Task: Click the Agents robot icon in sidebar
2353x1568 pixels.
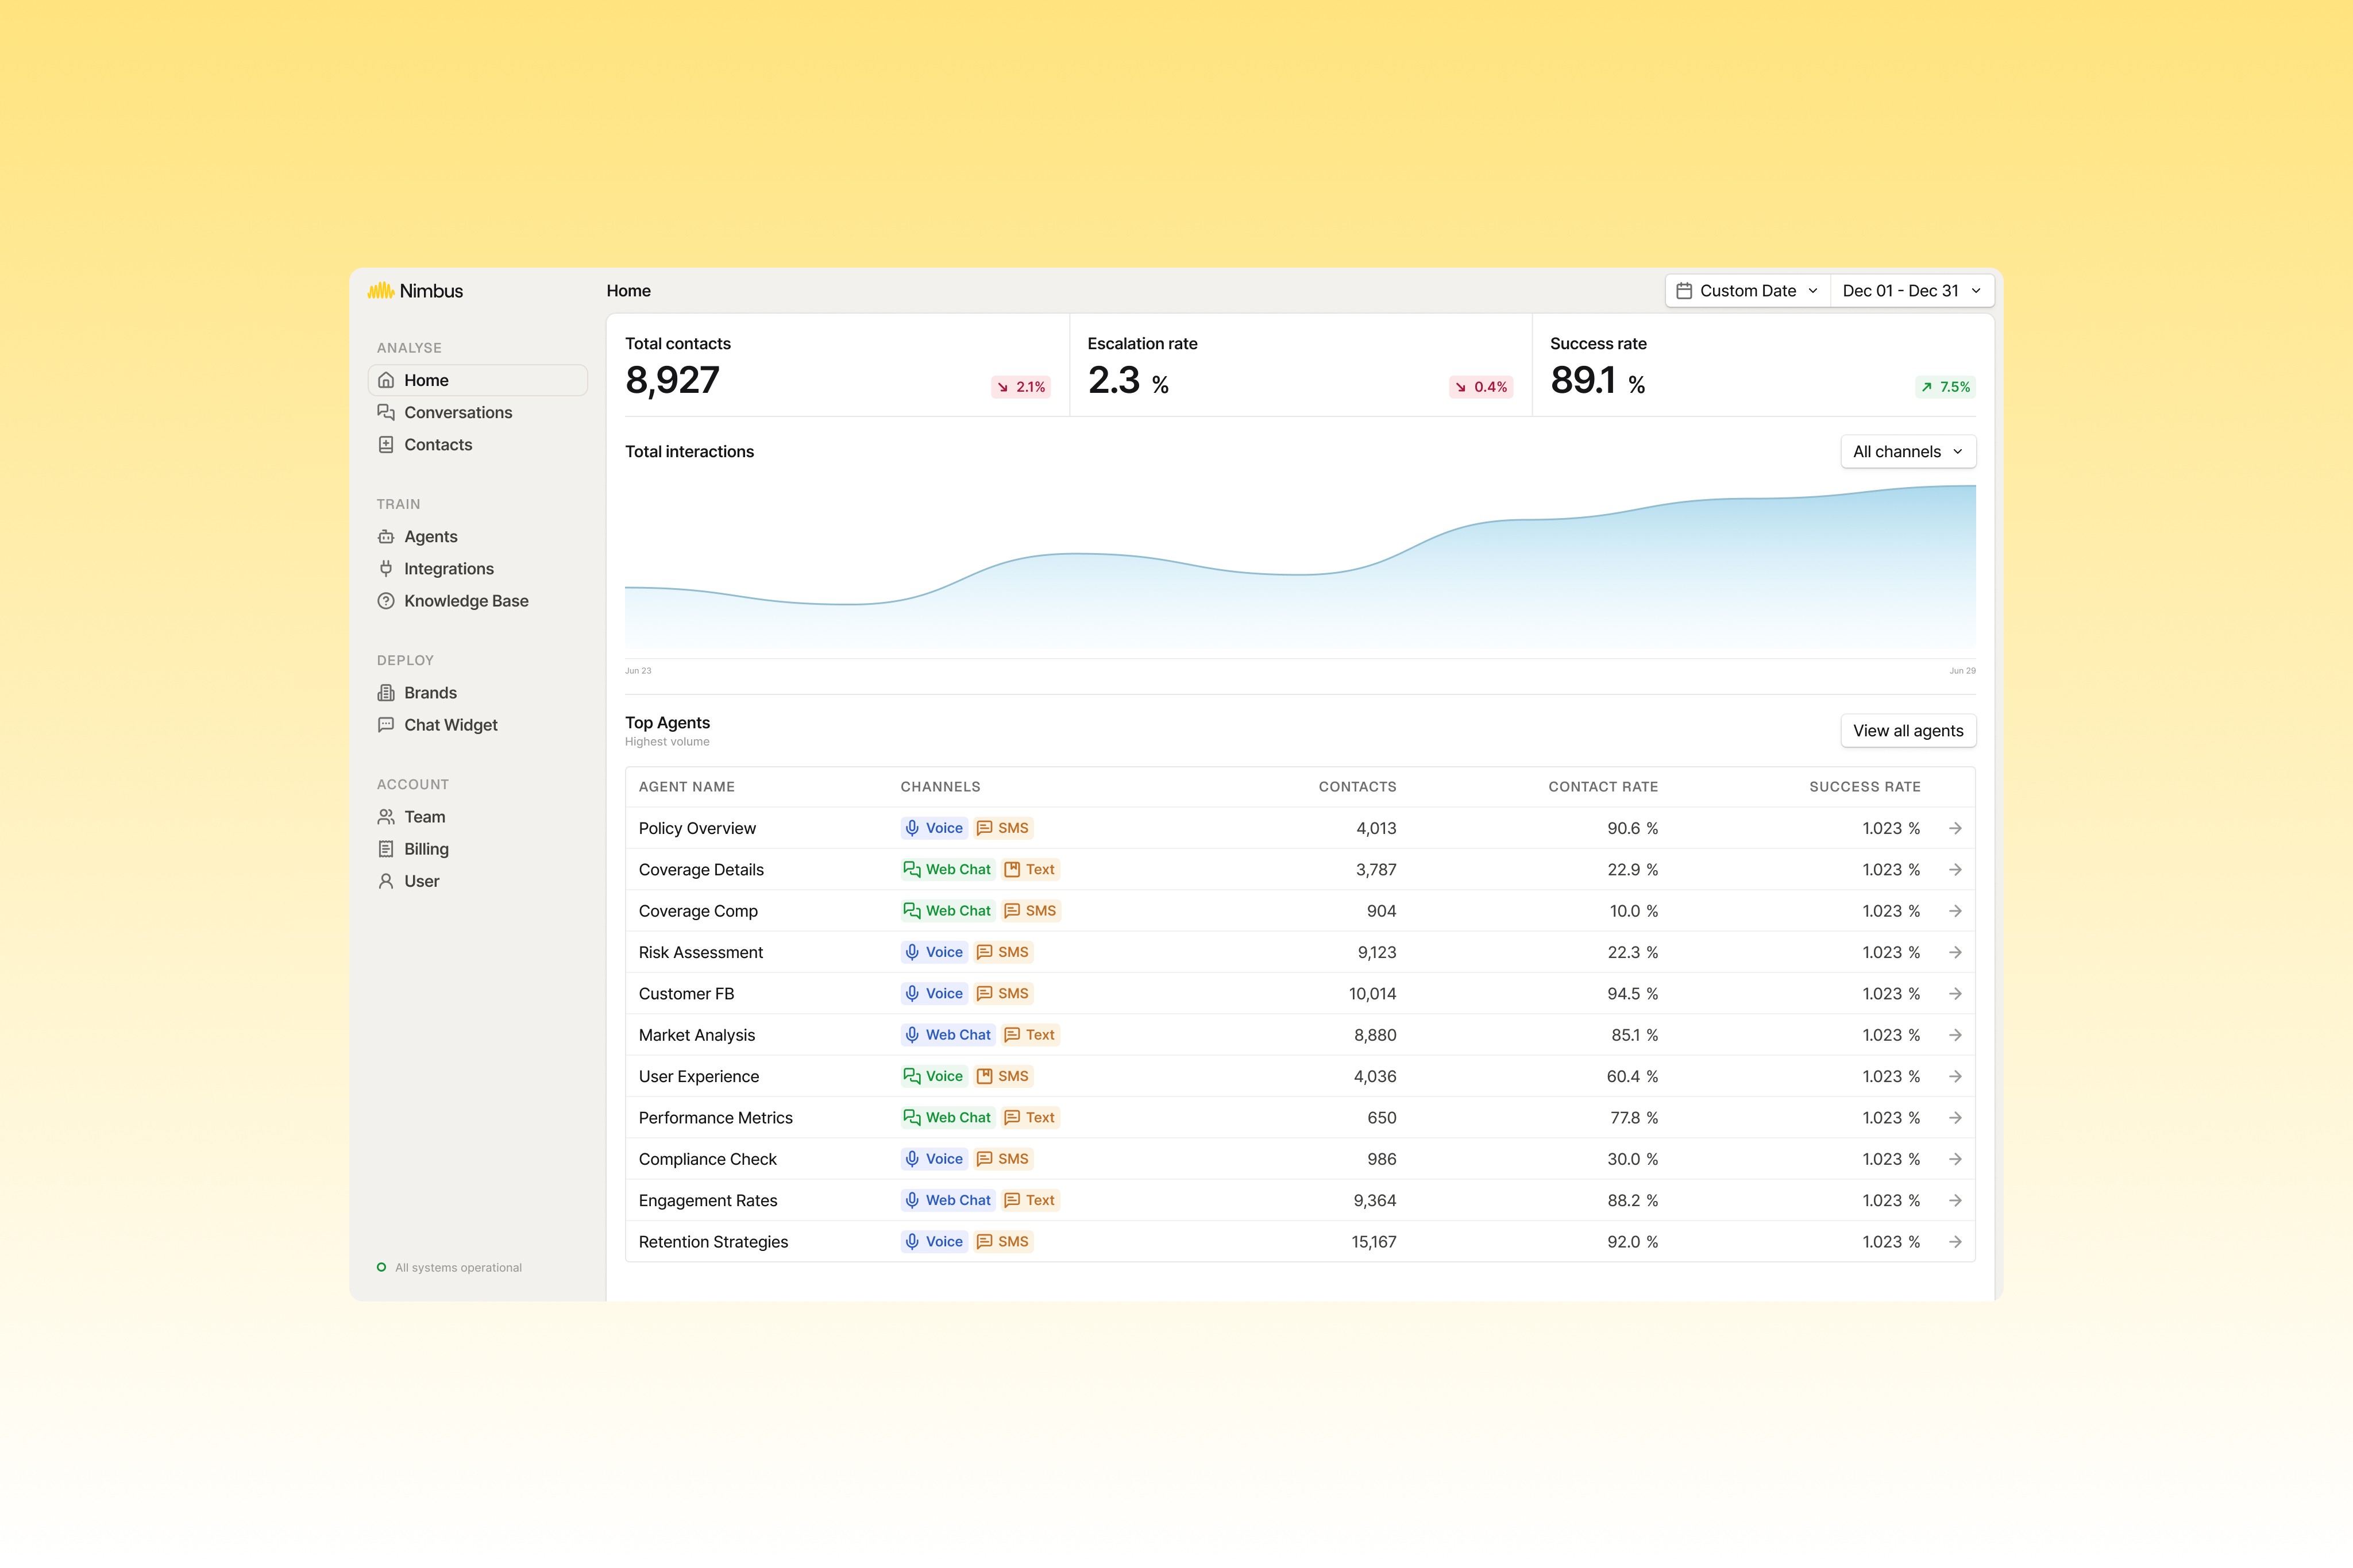Action: pos(386,537)
